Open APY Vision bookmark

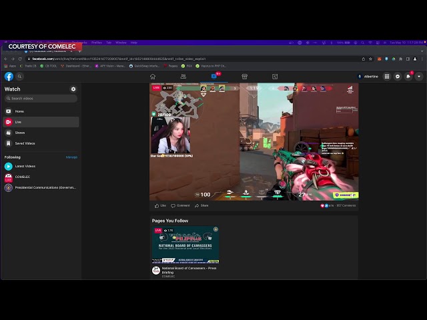coord(110,66)
